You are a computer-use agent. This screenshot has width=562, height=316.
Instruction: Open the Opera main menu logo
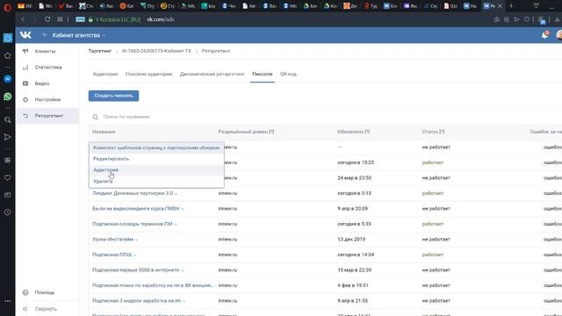point(8,7)
